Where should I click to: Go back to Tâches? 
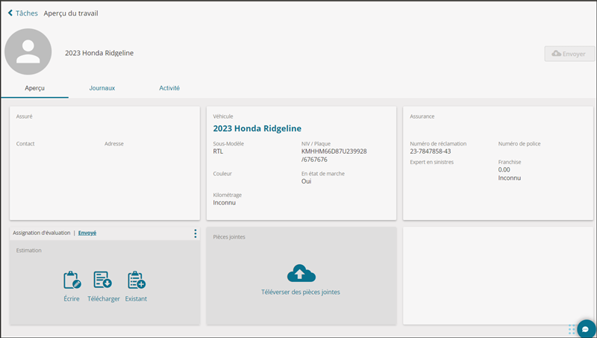tap(23, 13)
